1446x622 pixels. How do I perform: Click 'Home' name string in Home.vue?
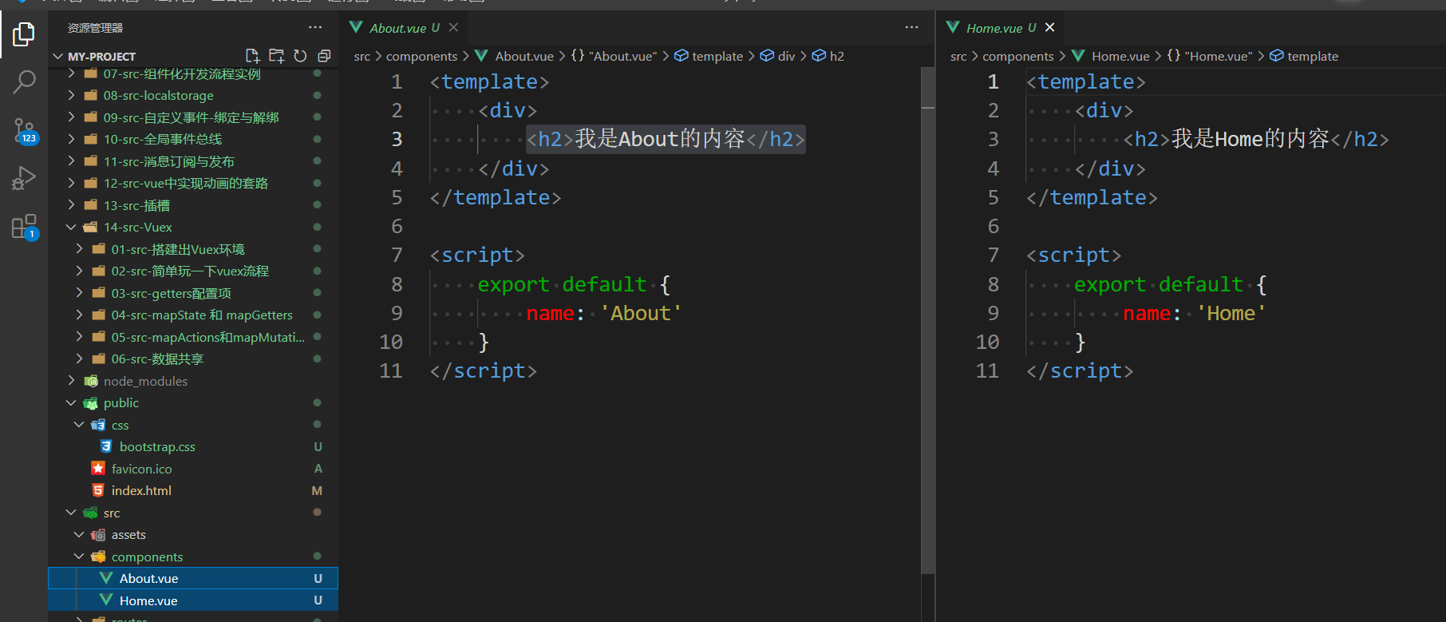tap(1231, 313)
